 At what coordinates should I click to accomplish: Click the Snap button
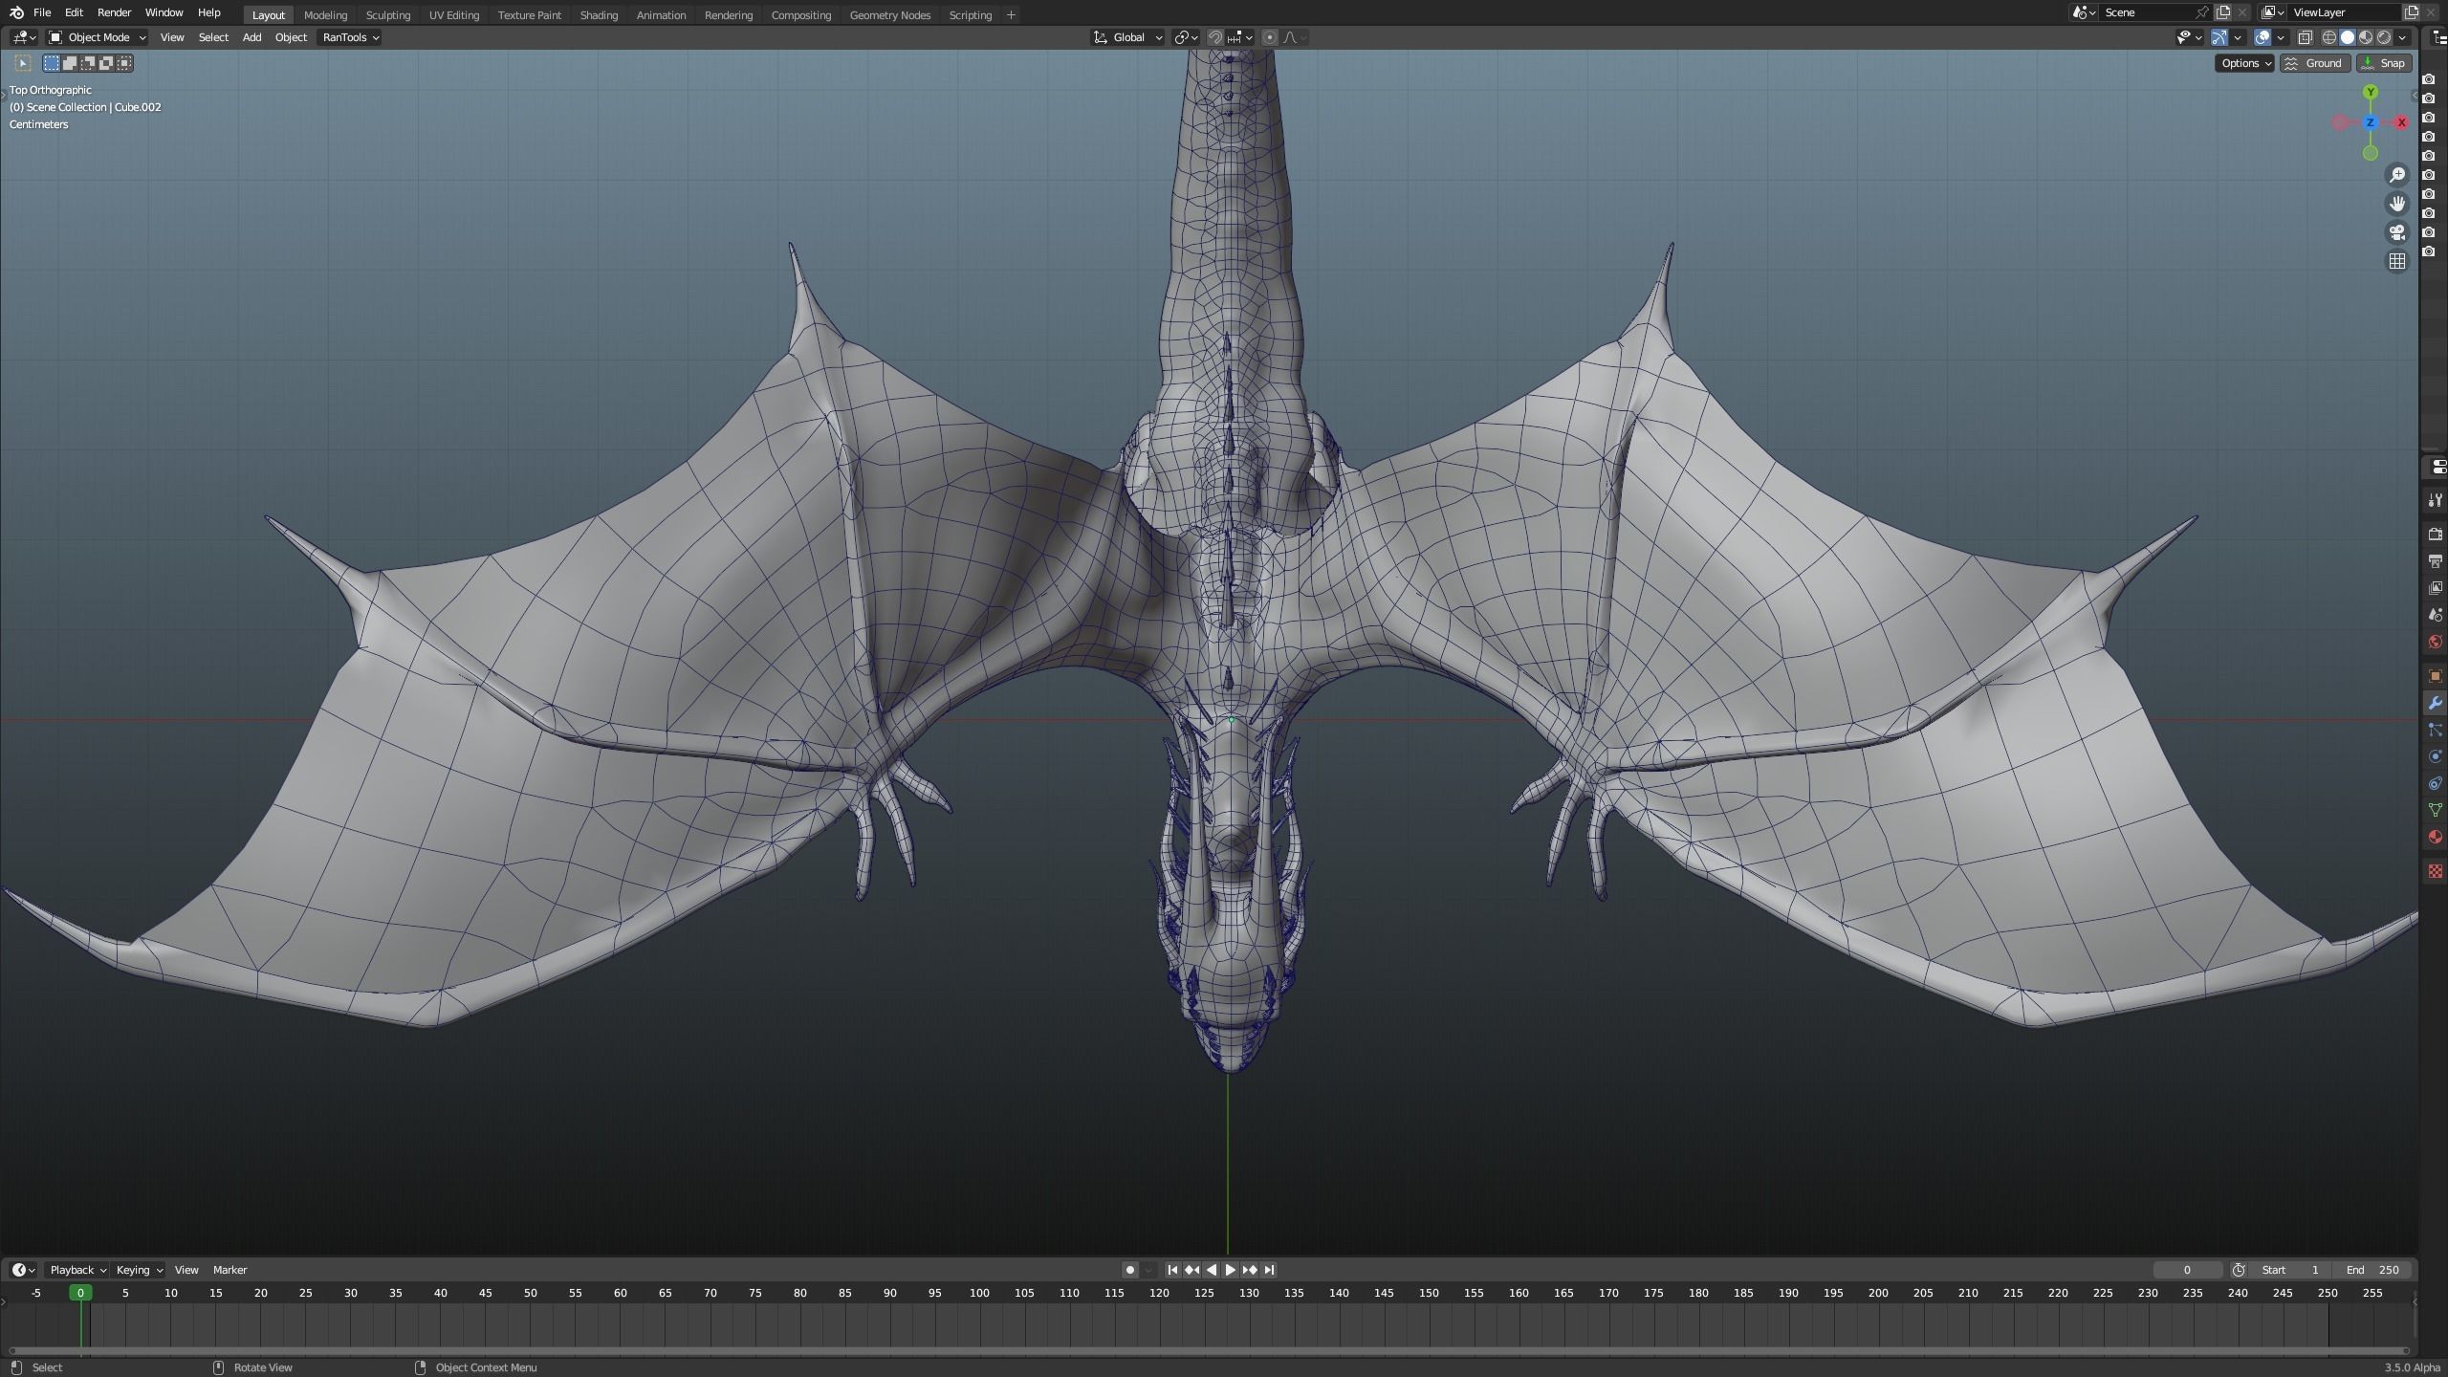pyautogui.click(x=2384, y=63)
